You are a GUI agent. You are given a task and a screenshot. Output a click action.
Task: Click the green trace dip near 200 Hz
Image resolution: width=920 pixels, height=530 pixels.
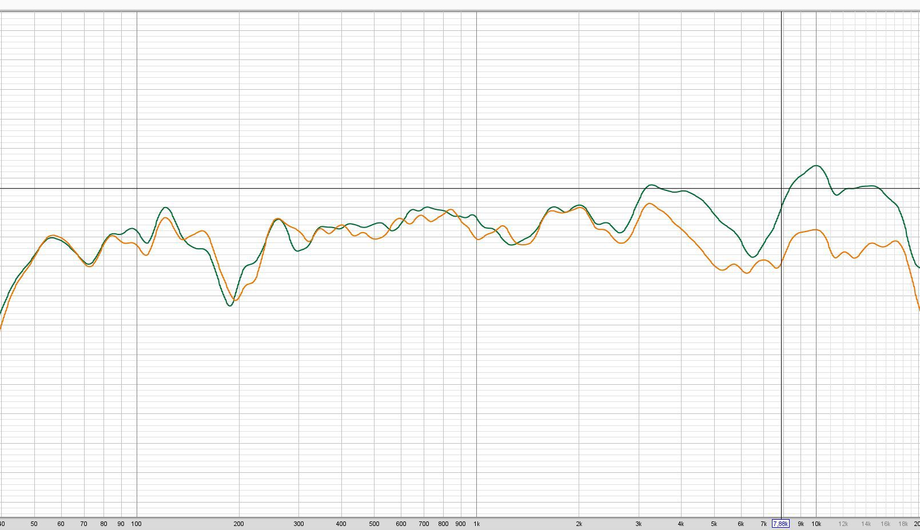pos(230,305)
